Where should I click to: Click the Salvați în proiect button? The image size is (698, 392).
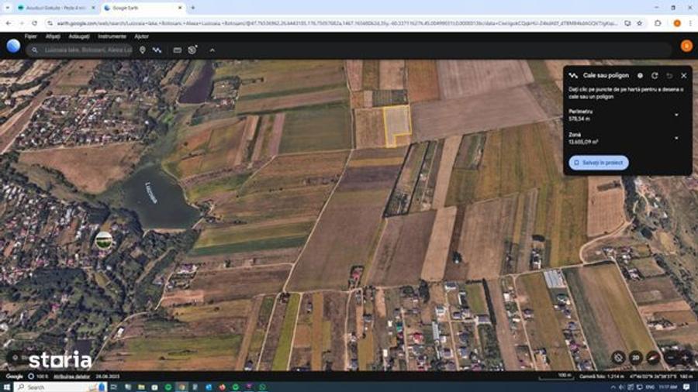coord(599,163)
